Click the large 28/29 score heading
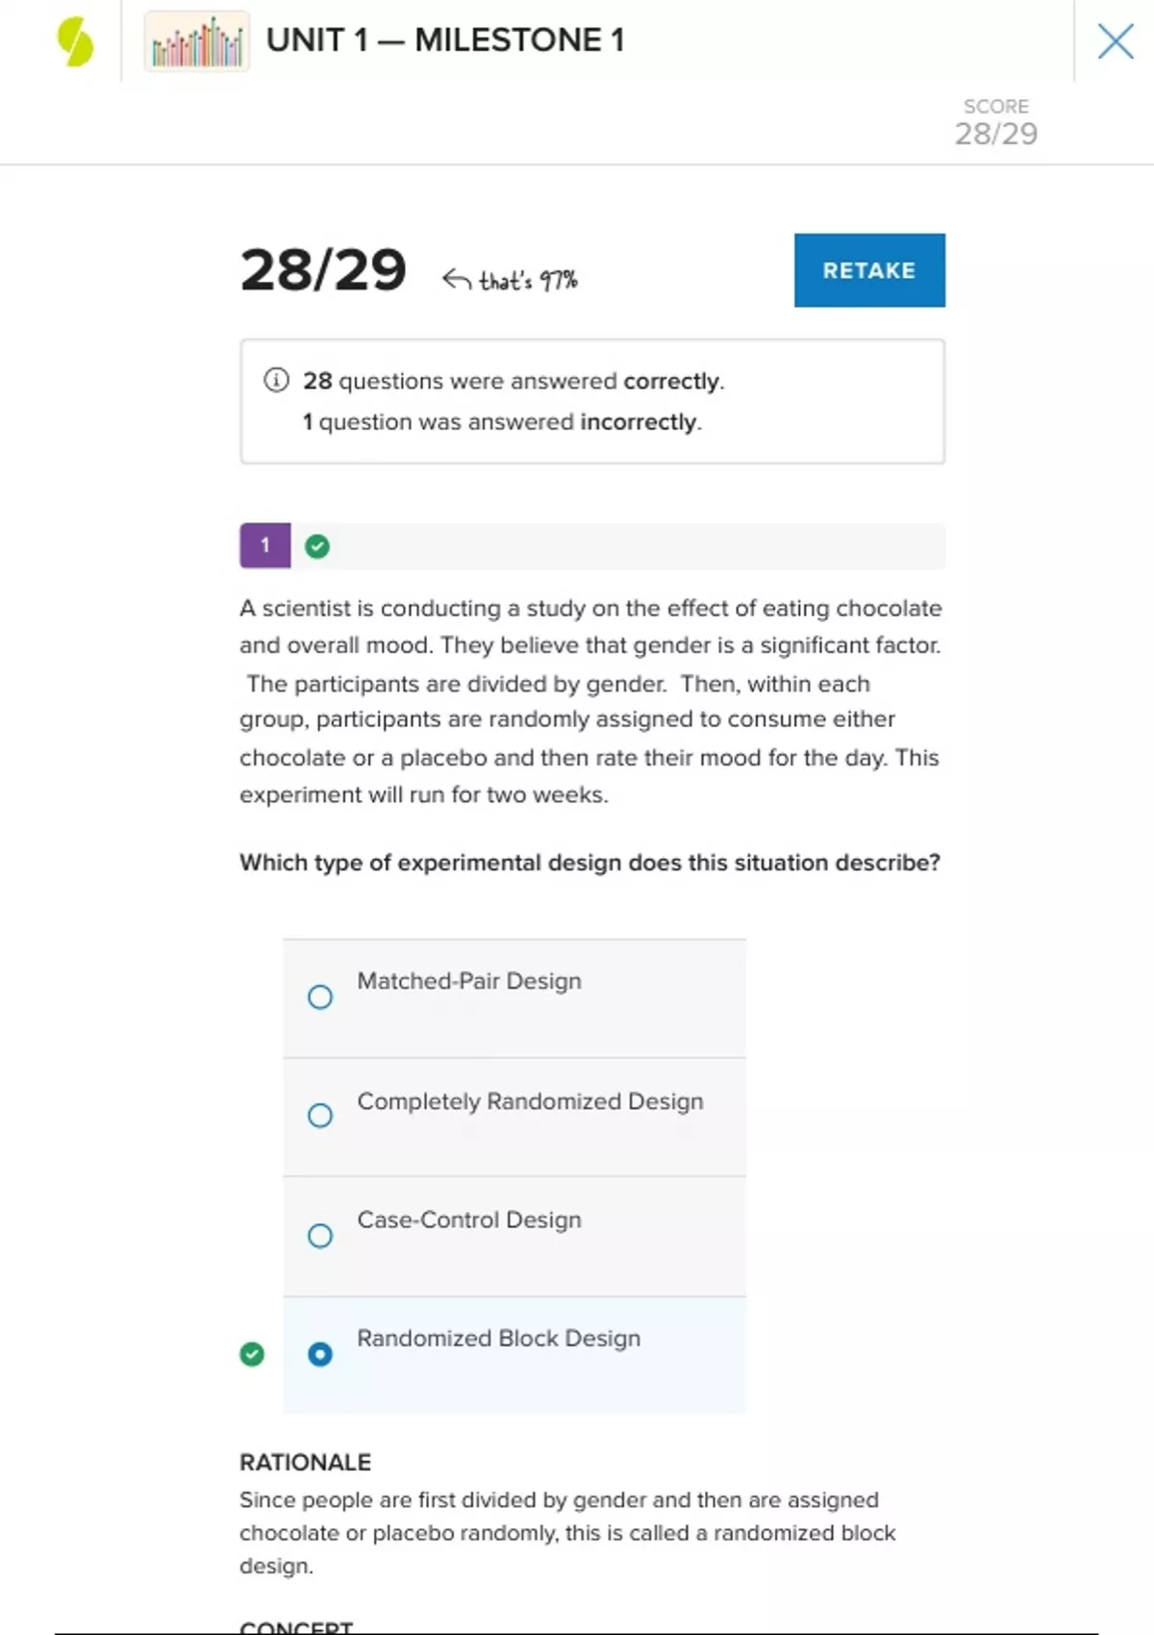The image size is (1154, 1635). (x=323, y=270)
